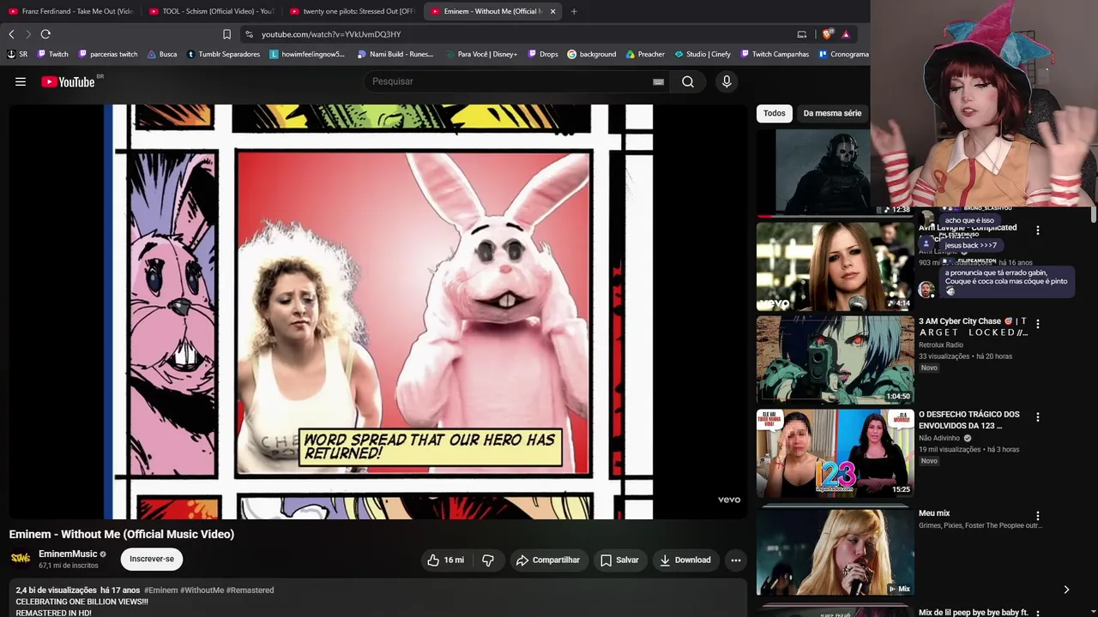
Task: Like the video with thumbs up
Action: pos(444,560)
